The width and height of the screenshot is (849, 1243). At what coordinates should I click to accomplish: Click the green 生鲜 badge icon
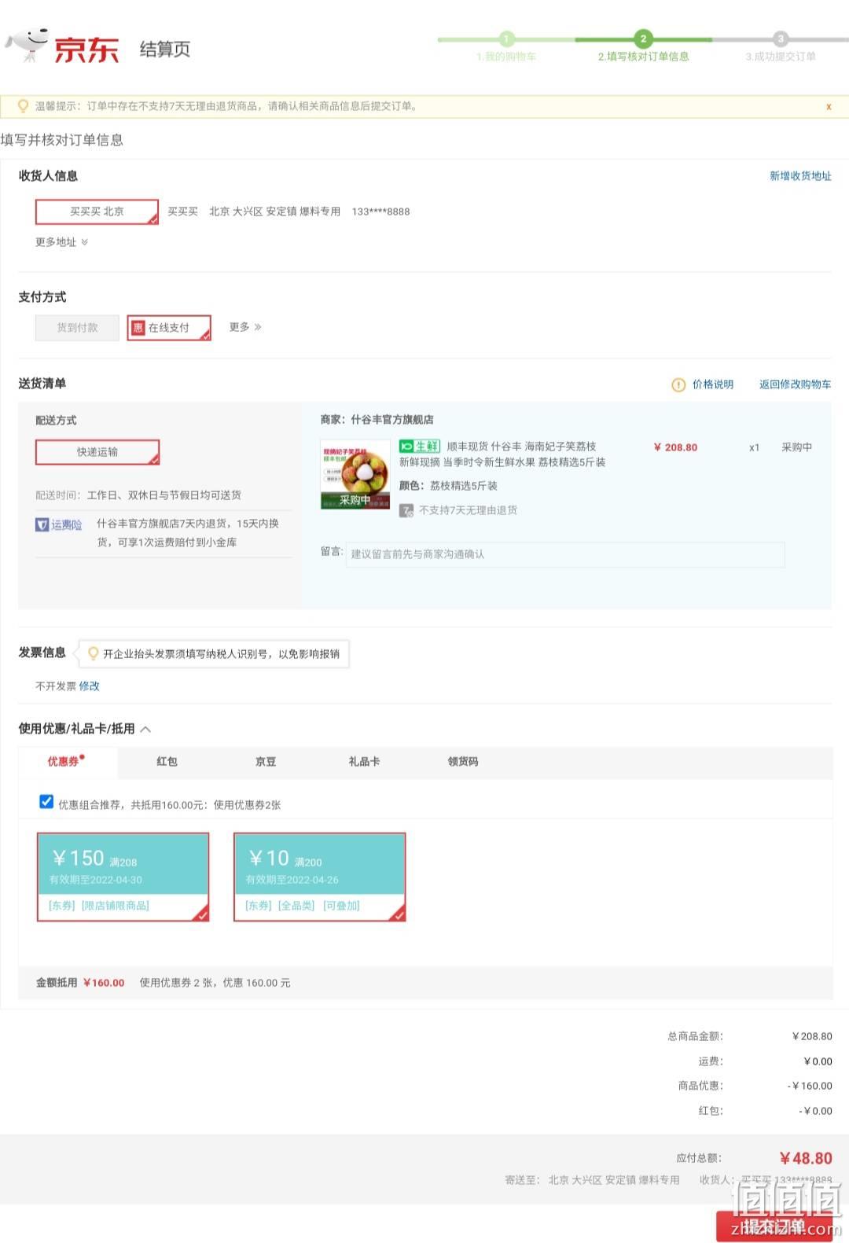point(419,446)
